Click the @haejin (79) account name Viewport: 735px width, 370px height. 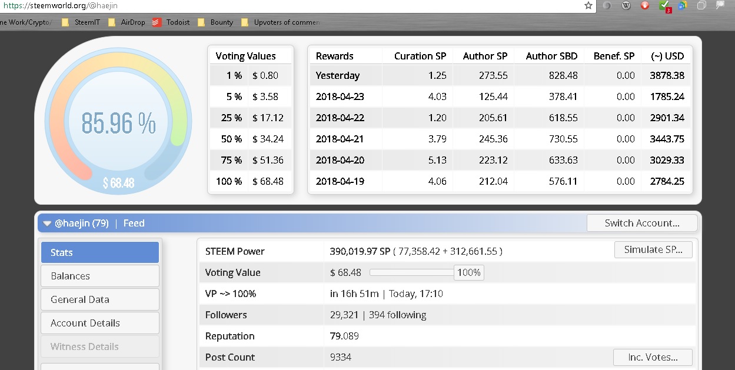click(x=82, y=224)
